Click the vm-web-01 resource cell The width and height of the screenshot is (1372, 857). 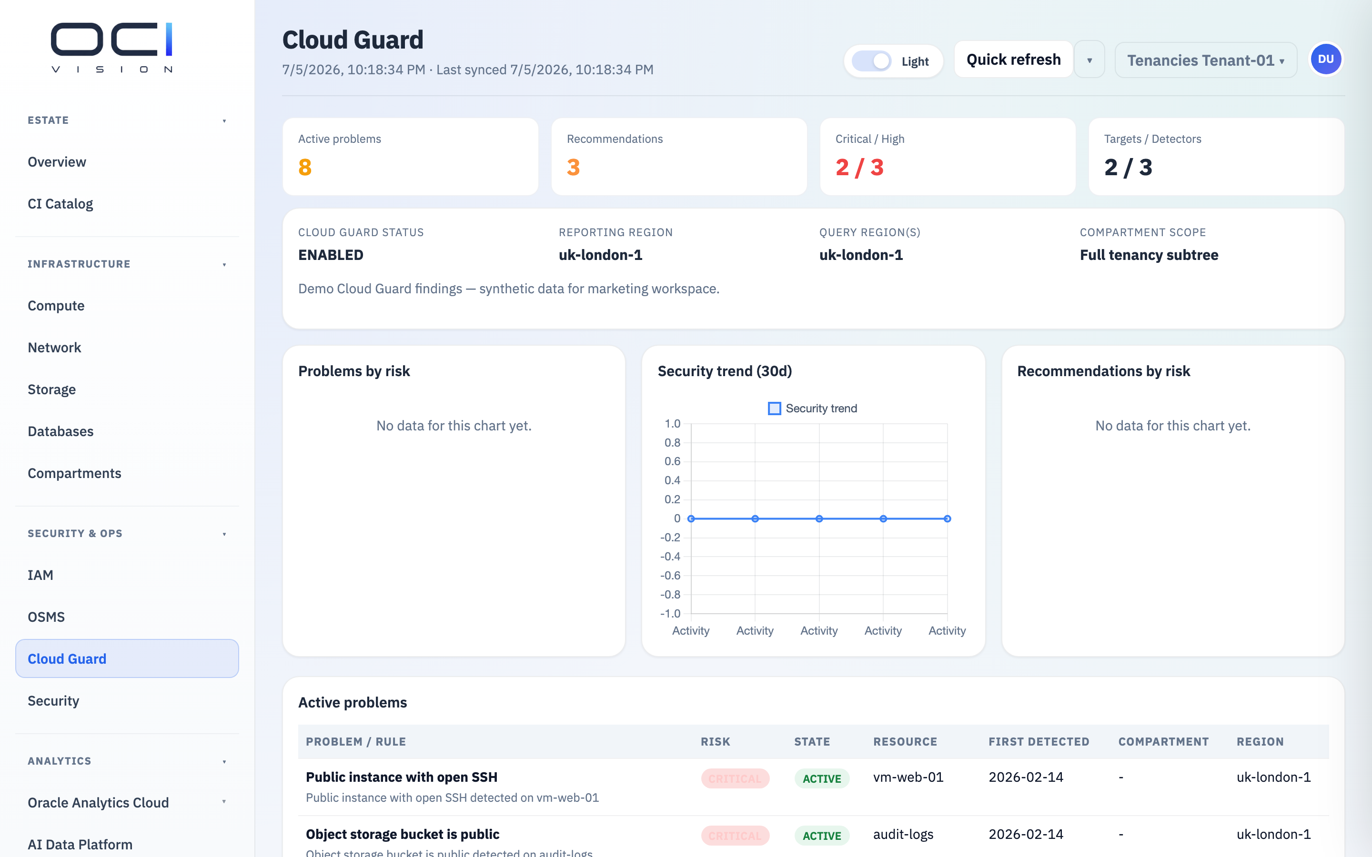coord(908,777)
